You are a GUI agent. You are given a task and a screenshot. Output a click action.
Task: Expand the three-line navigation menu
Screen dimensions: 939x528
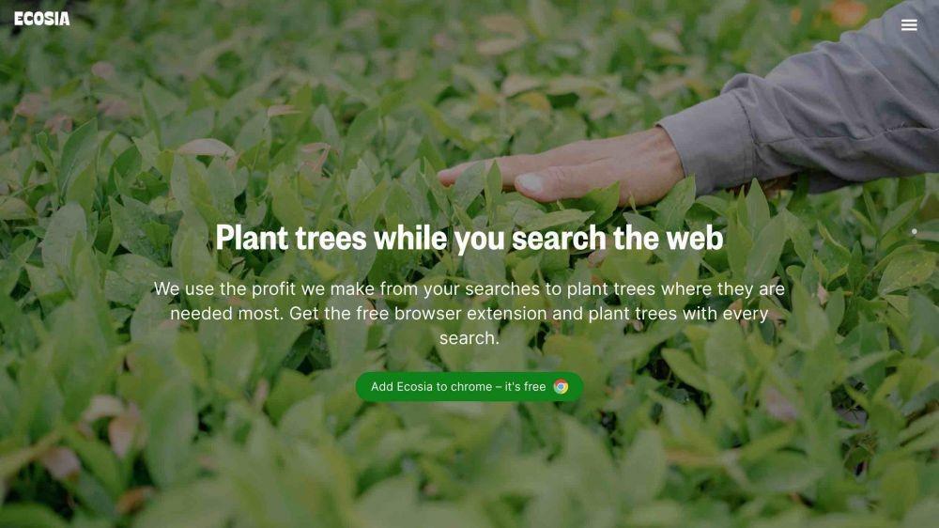coord(908,25)
